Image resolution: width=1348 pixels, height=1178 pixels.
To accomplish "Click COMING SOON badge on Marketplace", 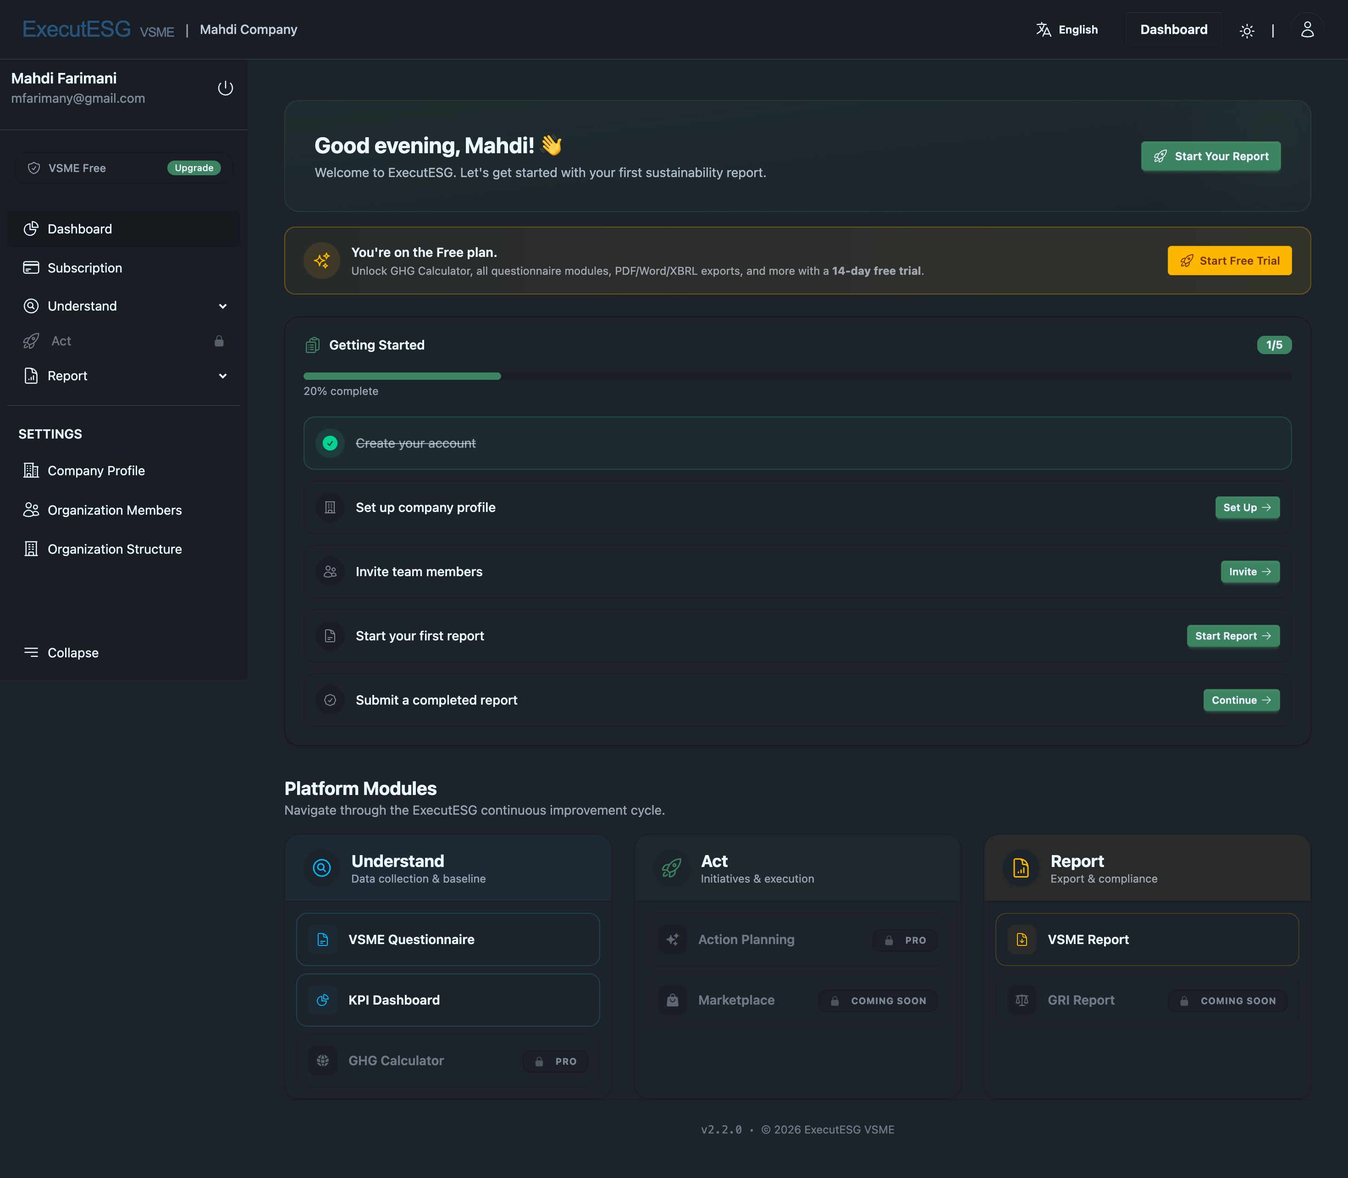I will [x=878, y=1000].
